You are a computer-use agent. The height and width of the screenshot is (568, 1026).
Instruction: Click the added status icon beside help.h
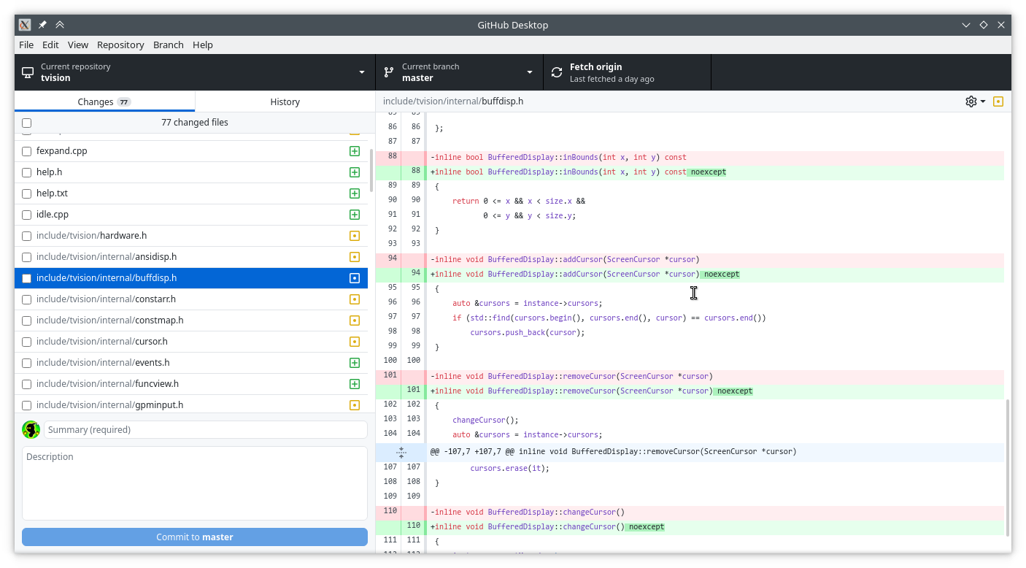(355, 172)
